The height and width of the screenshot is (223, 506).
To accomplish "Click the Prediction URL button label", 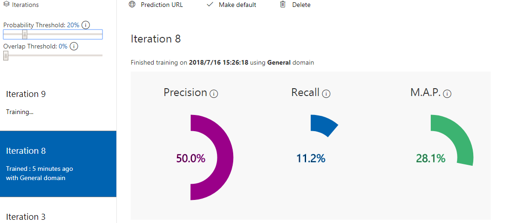I will 162,5.
